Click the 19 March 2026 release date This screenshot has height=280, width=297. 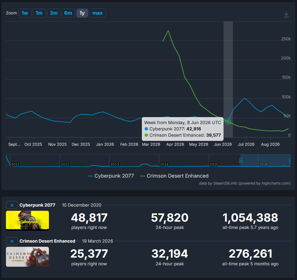pos(97,241)
